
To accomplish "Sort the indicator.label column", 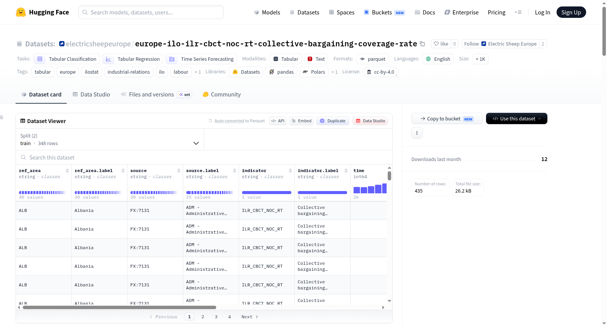I will (x=346, y=171).
